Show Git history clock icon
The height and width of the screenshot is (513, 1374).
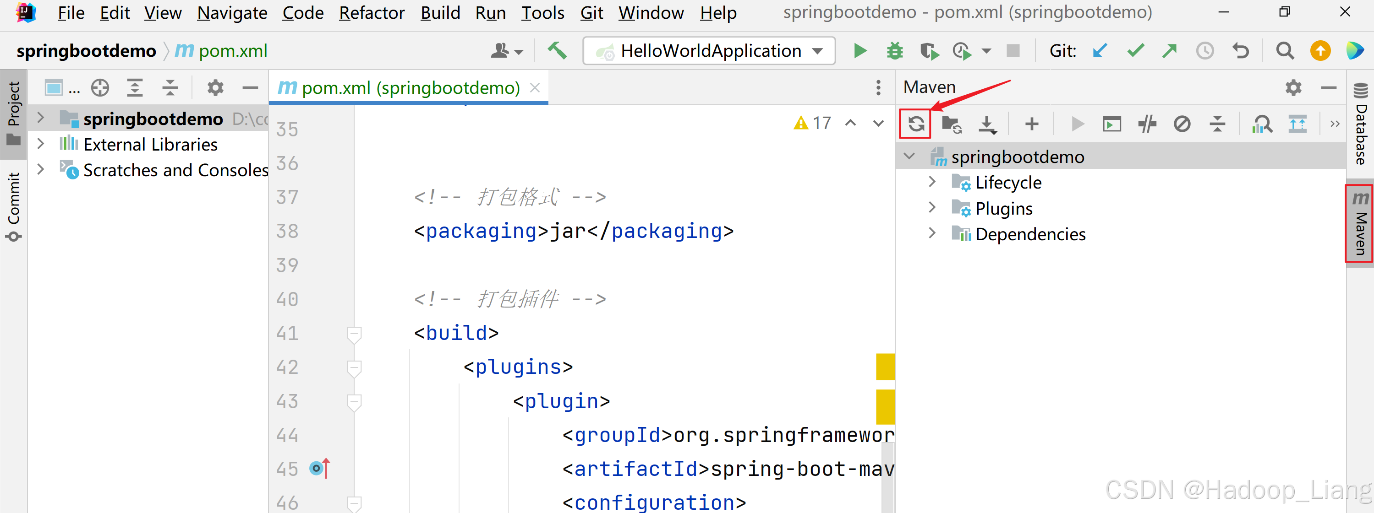pos(1204,51)
